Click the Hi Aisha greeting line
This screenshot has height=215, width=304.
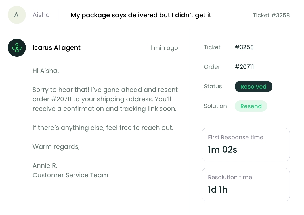pos(45,71)
